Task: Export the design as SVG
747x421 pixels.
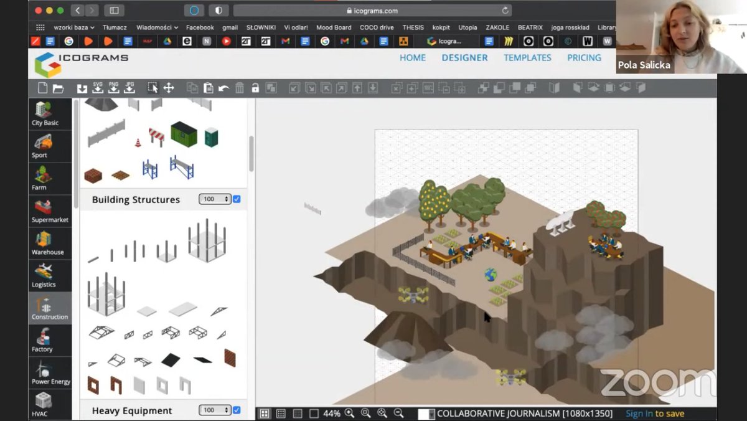Action: 98,87
